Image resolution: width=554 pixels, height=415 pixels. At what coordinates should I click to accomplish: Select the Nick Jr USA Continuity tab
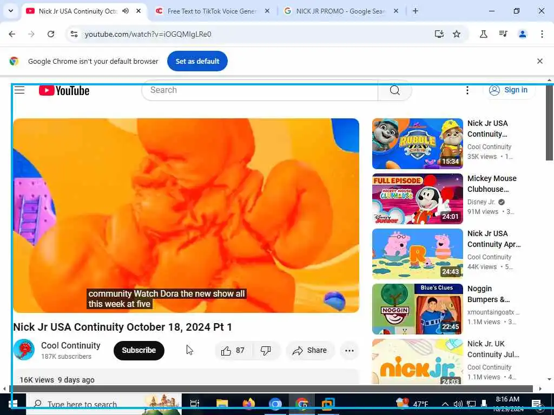(x=78, y=11)
